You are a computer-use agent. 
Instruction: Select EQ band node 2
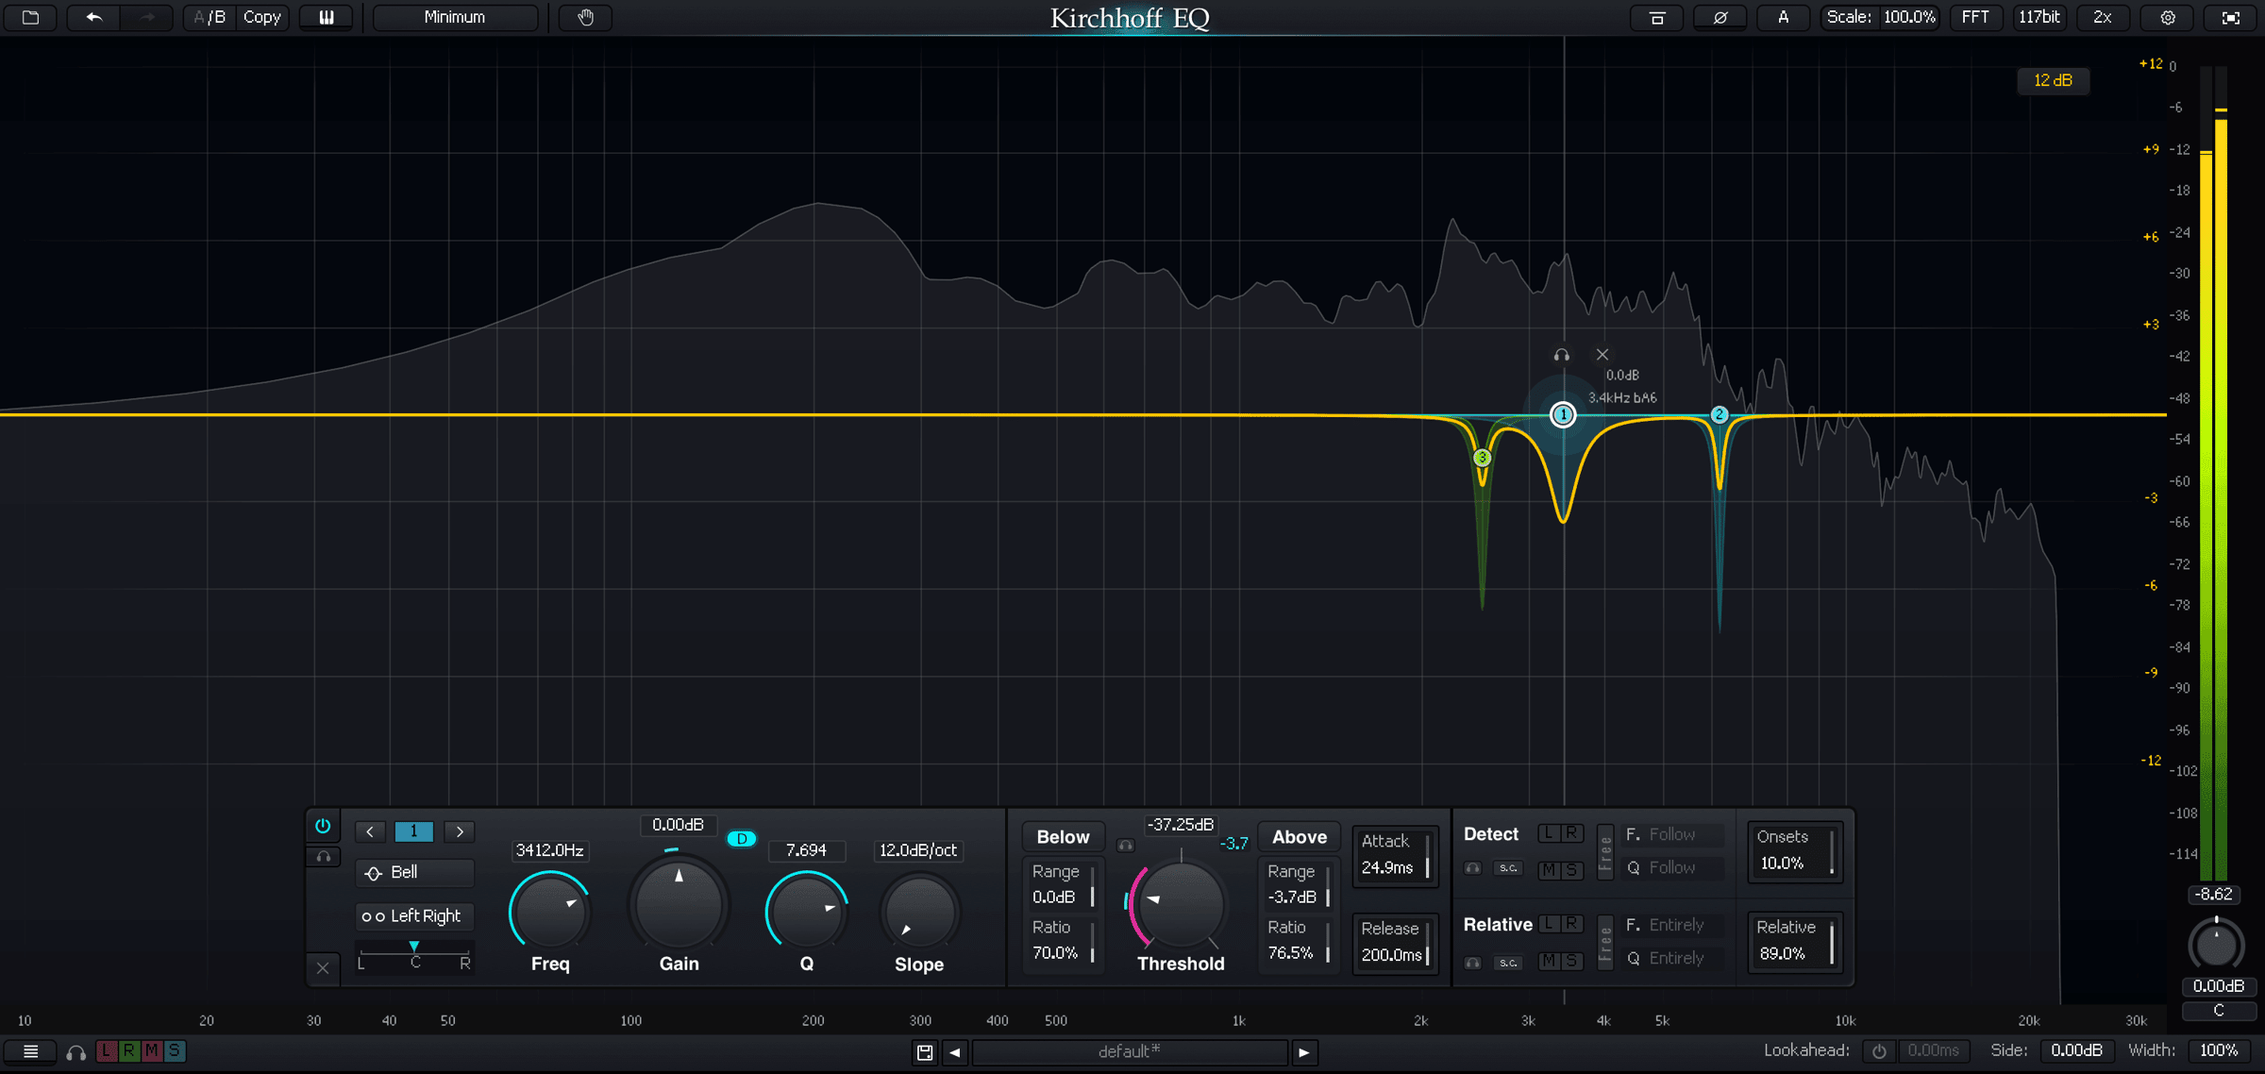[x=1720, y=414]
